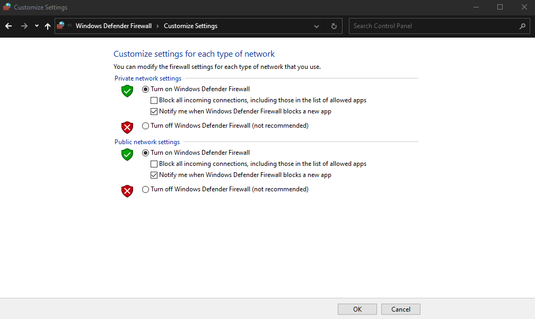Go back using the Back arrow
The height and width of the screenshot is (319, 535).
[8, 26]
